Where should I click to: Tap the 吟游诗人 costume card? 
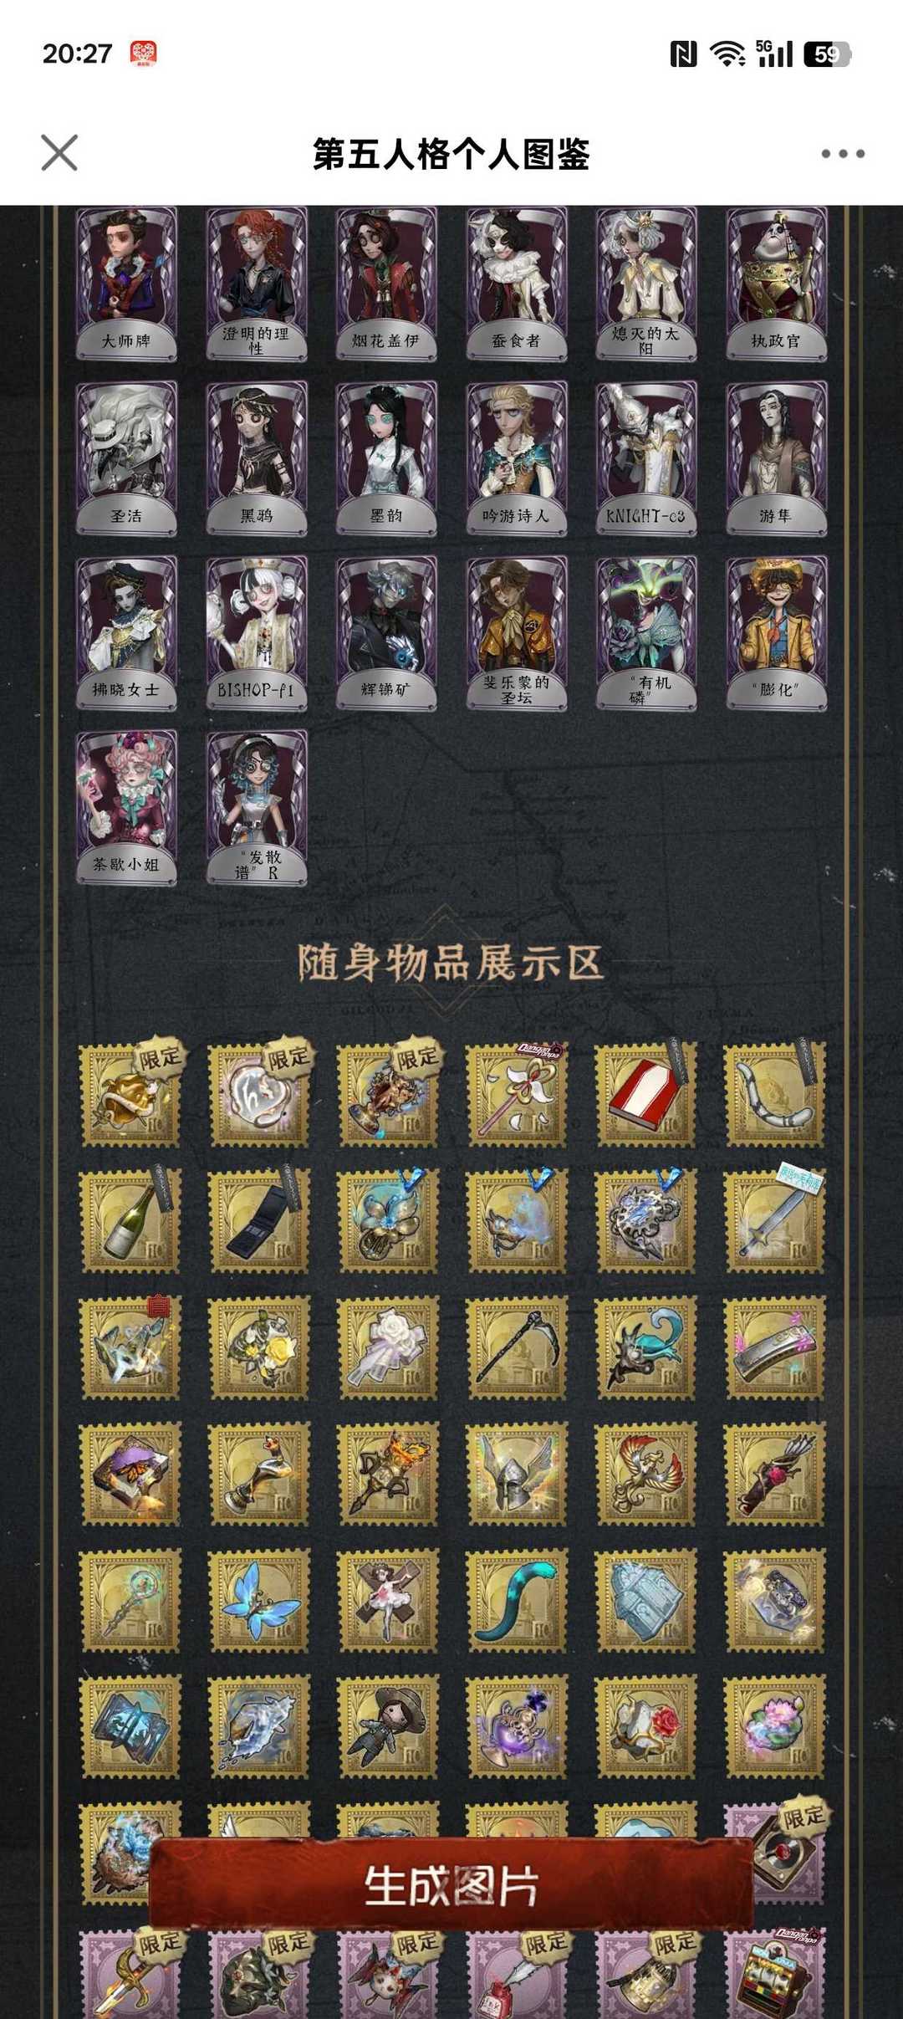pos(517,458)
